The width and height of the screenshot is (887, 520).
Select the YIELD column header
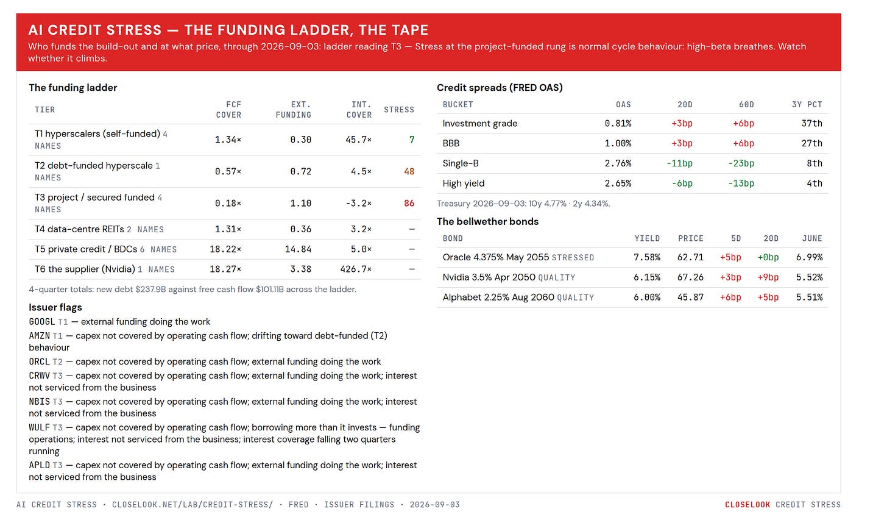tap(647, 238)
